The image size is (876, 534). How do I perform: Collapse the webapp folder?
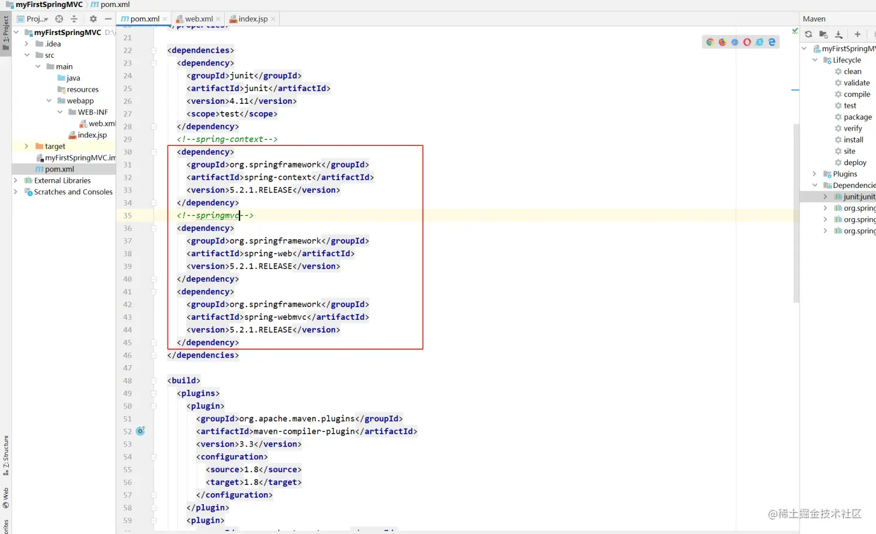pyautogui.click(x=49, y=100)
